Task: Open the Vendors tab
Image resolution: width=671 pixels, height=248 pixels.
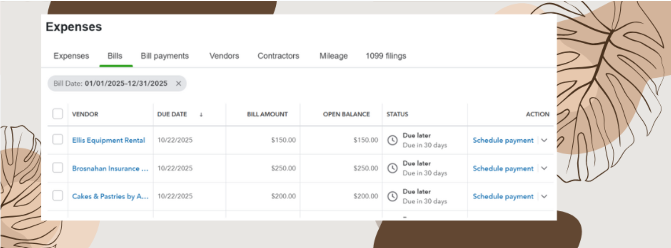Action: tap(224, 56)
